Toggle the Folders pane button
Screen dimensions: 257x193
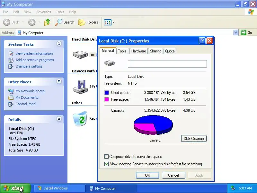click(88, 22)
